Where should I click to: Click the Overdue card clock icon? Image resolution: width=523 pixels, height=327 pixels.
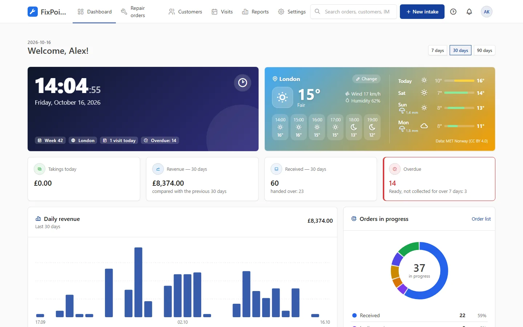tap(395, 169)
